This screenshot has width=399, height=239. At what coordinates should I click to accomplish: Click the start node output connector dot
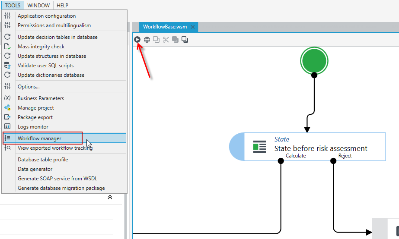[314, 75]
